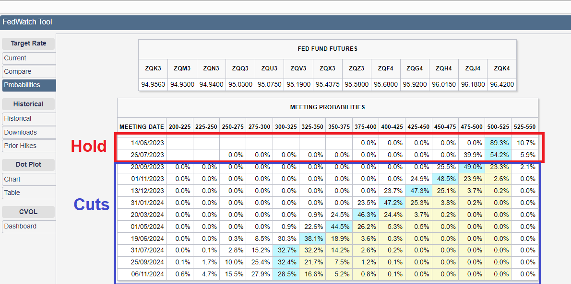Click the ZQU3 futures column header
Image resolution: width=571 pixels, height=284 pixels.
click(x=270, y=68)
